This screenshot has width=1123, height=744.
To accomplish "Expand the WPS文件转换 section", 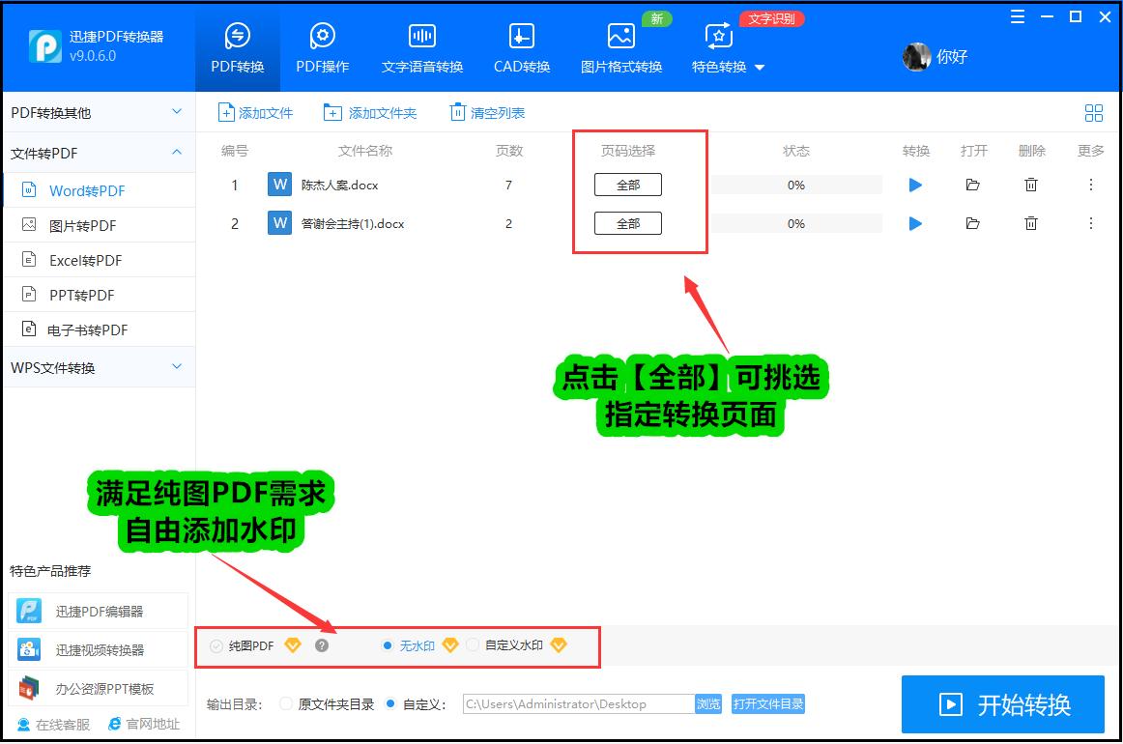I will click(97, 367).
